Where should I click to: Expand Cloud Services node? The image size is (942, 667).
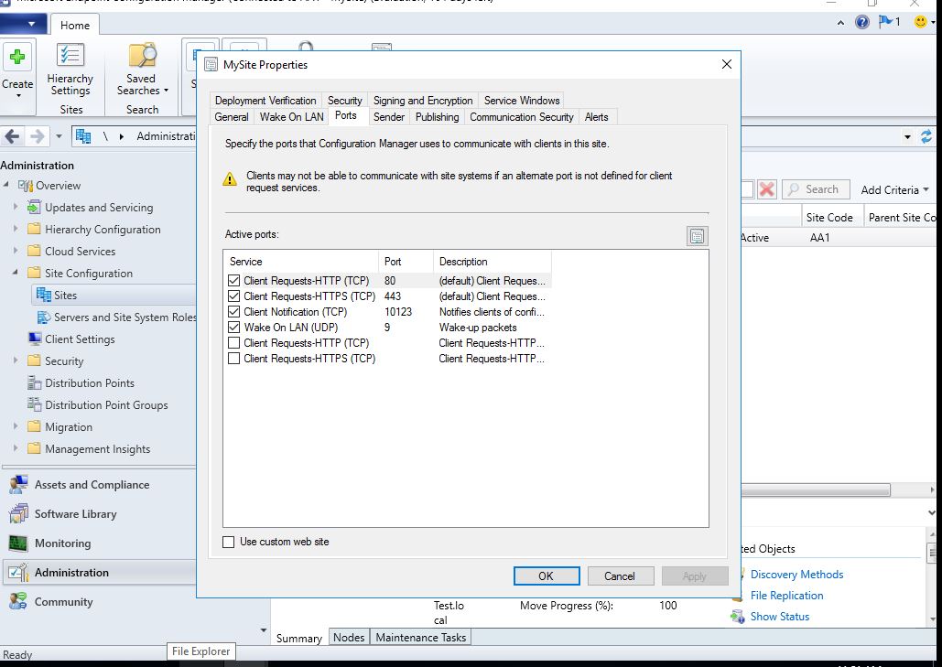click(x=16, y=251)
